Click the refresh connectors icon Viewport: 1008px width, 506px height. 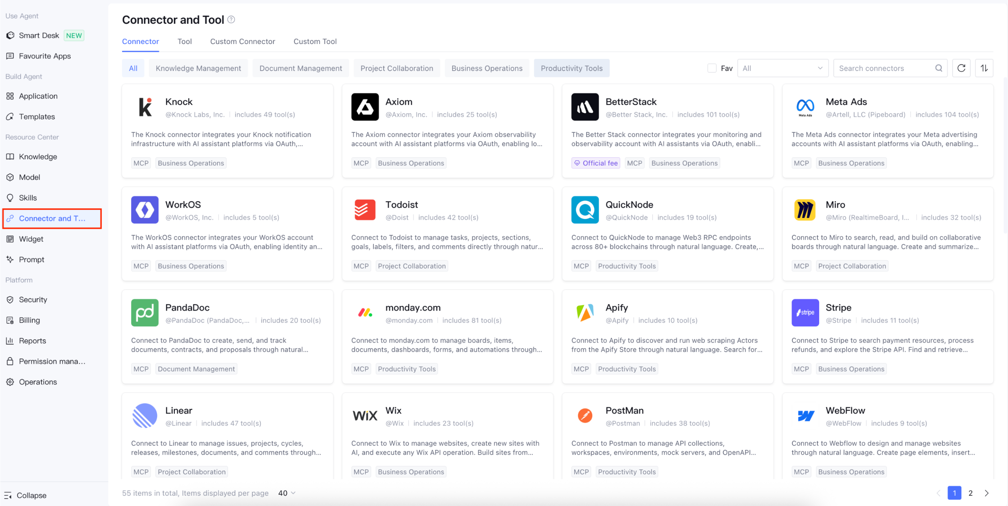pyautogui.click(x=961, y=68)
